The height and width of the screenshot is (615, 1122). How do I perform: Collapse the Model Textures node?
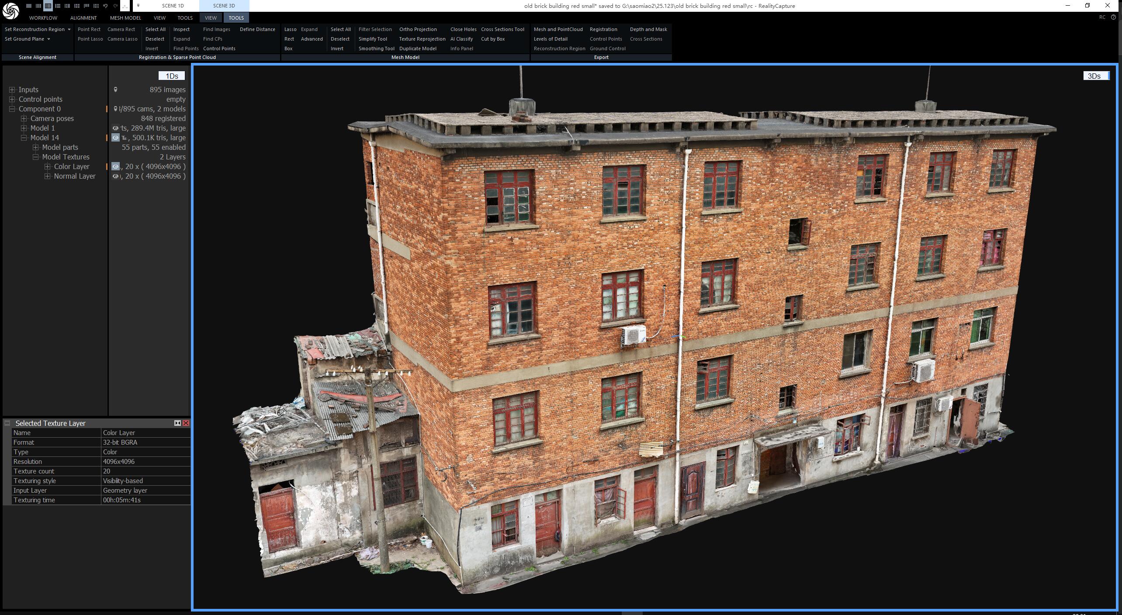click(x=36, y=157)
